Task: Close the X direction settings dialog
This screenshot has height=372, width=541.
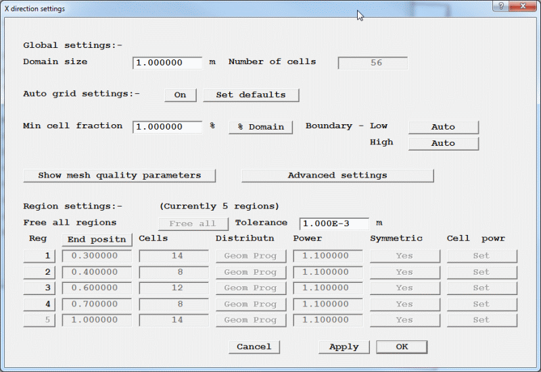Action: tap(523, 6)
